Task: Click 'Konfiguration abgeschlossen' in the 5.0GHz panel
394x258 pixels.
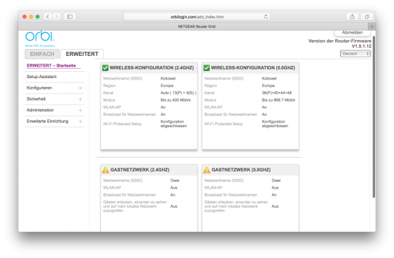Action: [x=275, y=124]
